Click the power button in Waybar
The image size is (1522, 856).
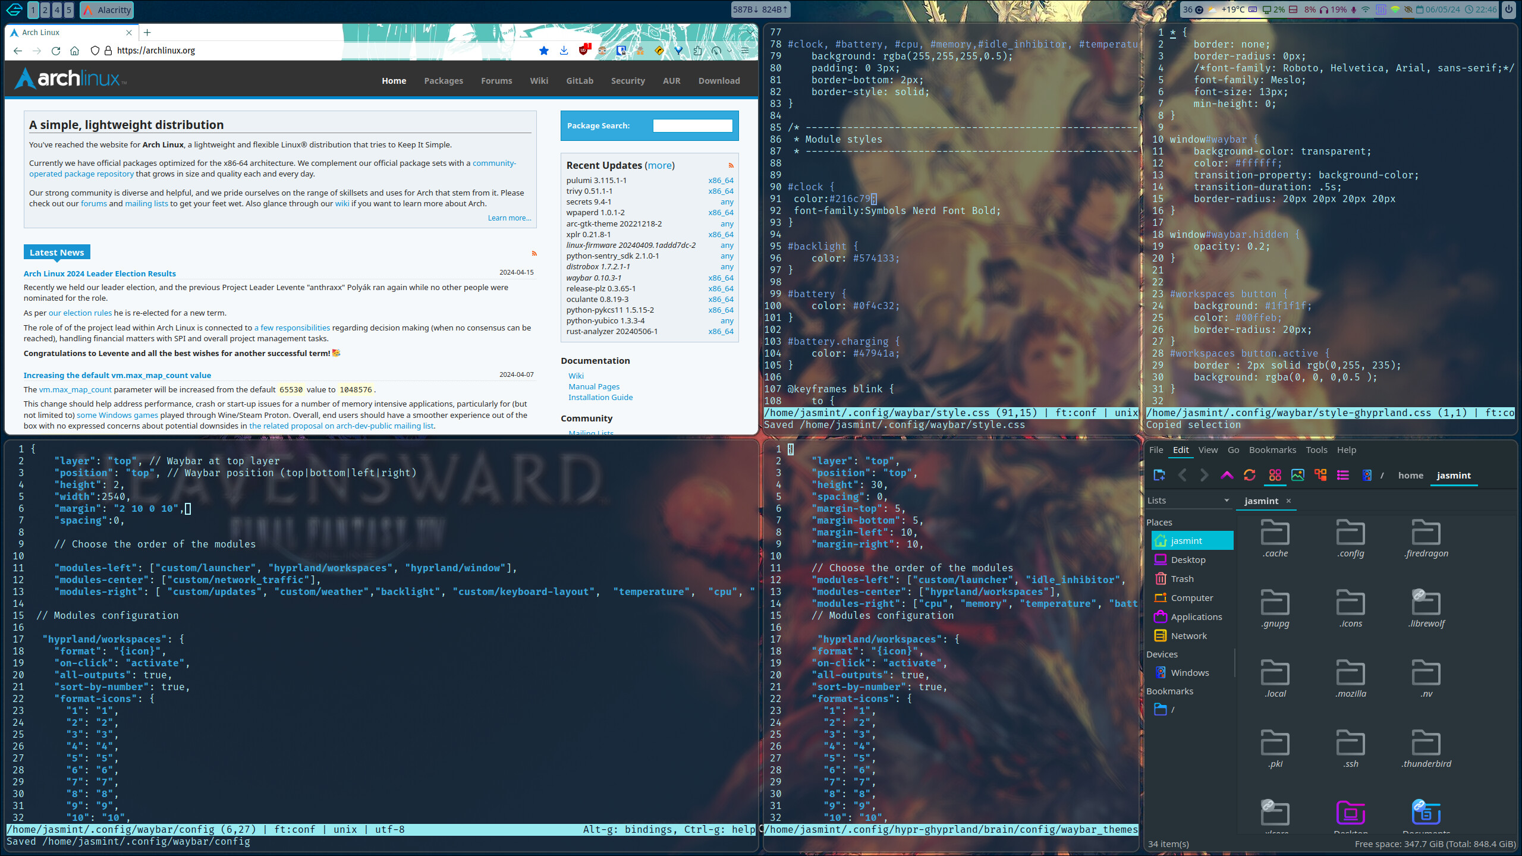(1508, 10)
